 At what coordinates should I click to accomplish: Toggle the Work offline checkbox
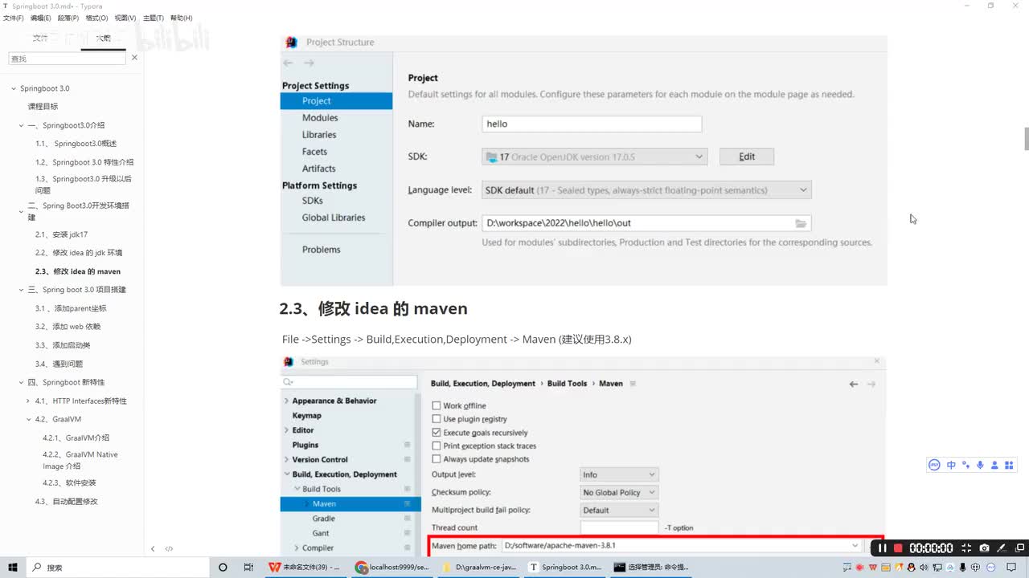pyautogui.click(x=437, y=405)
